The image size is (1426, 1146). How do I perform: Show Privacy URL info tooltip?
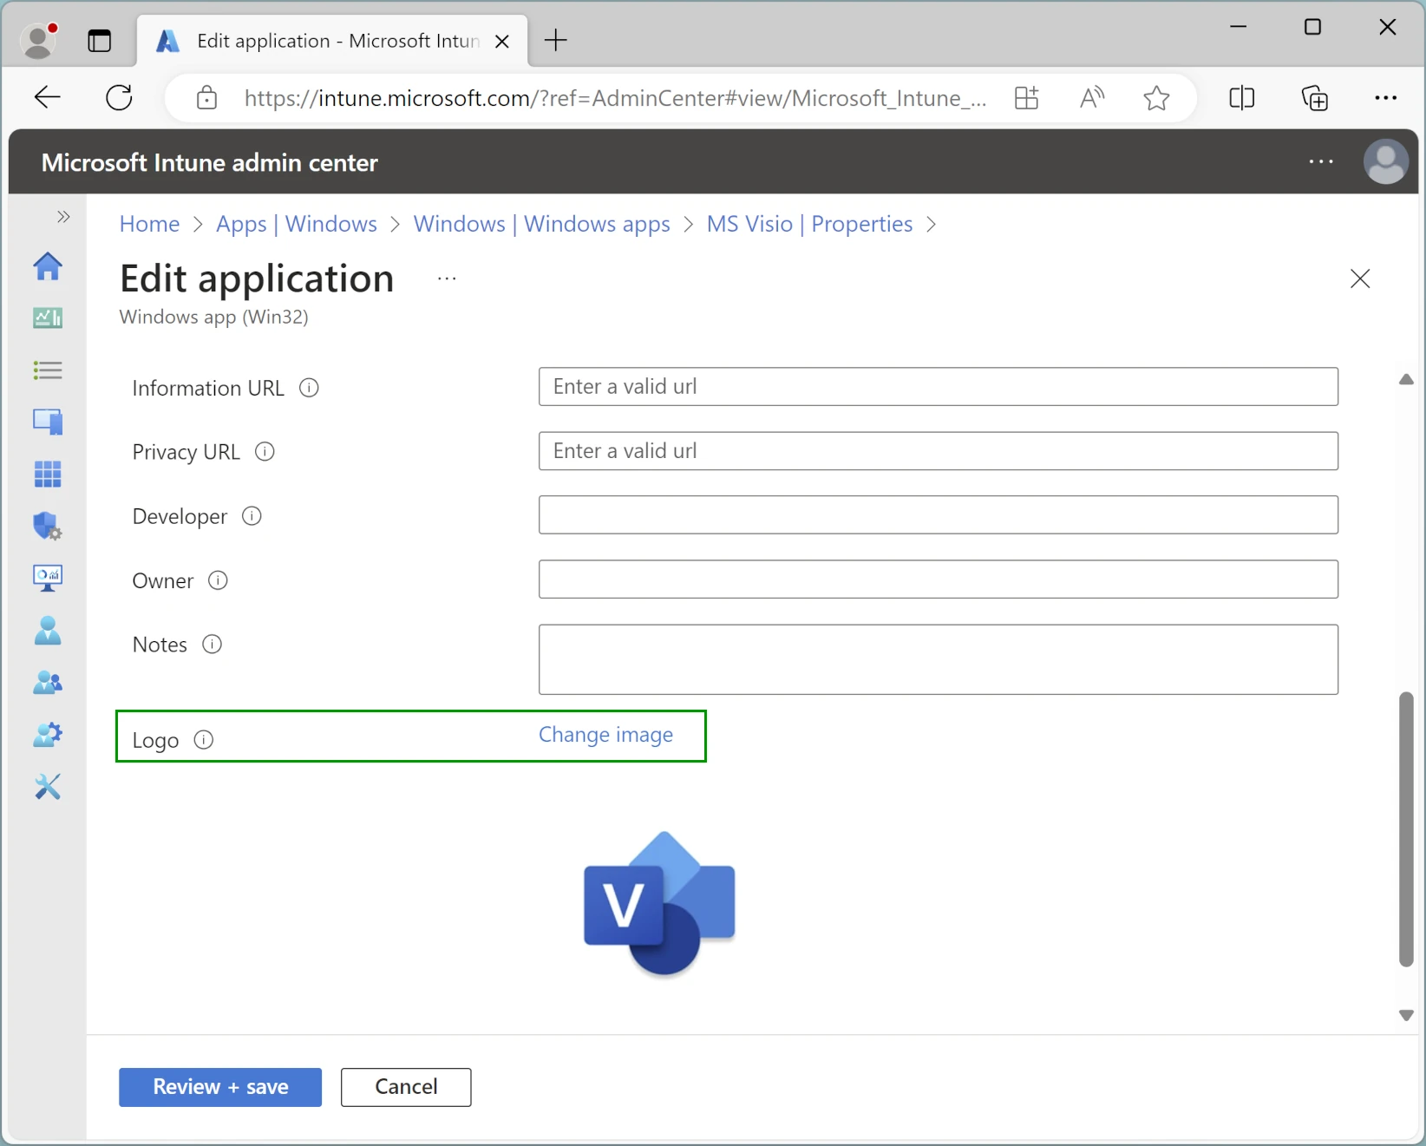pyautogui.click(x=265, y=452)
